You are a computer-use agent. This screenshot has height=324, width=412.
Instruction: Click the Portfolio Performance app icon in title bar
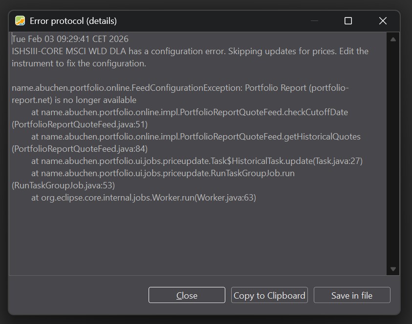(20, 20)
